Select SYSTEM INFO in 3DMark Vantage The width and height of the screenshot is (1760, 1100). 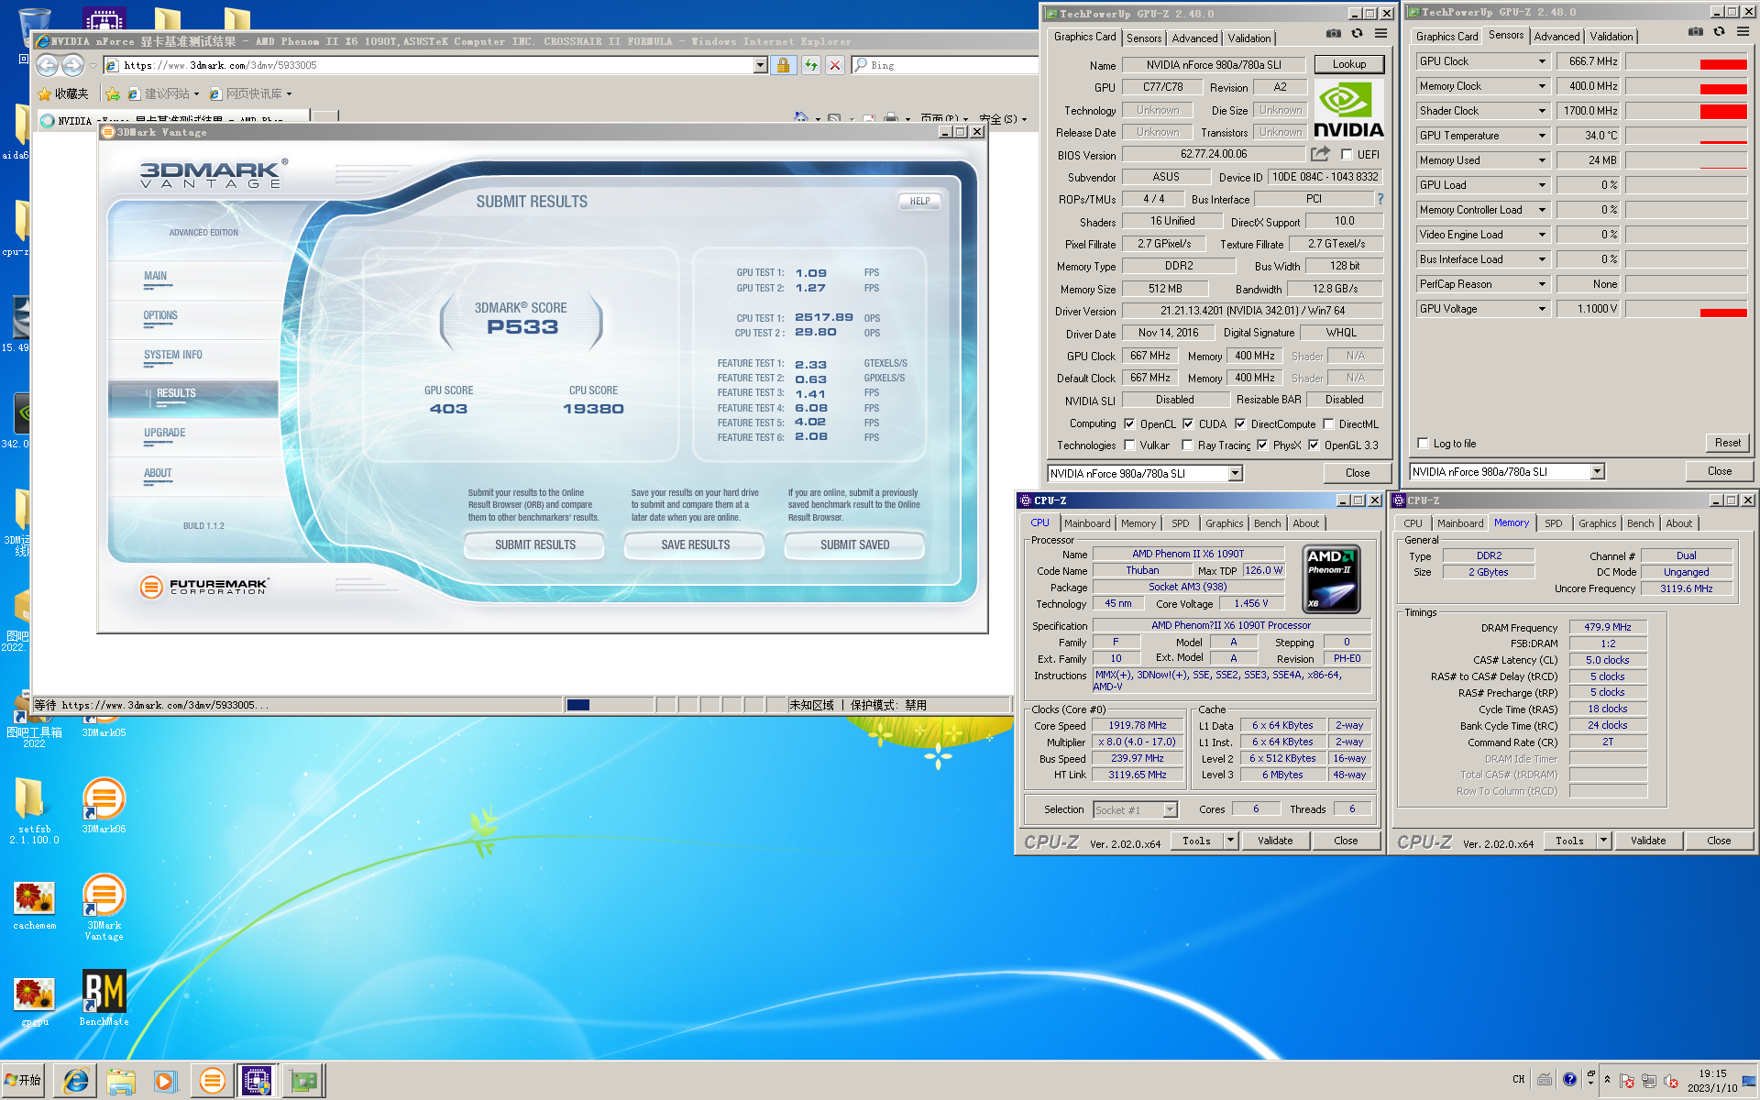point(172,355)
